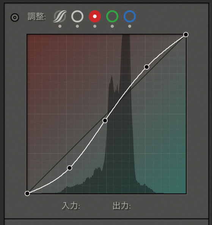The width and height of the screenshot is (212, 225).
Task: Select the white point curve channel
Action: coord(77,16)
